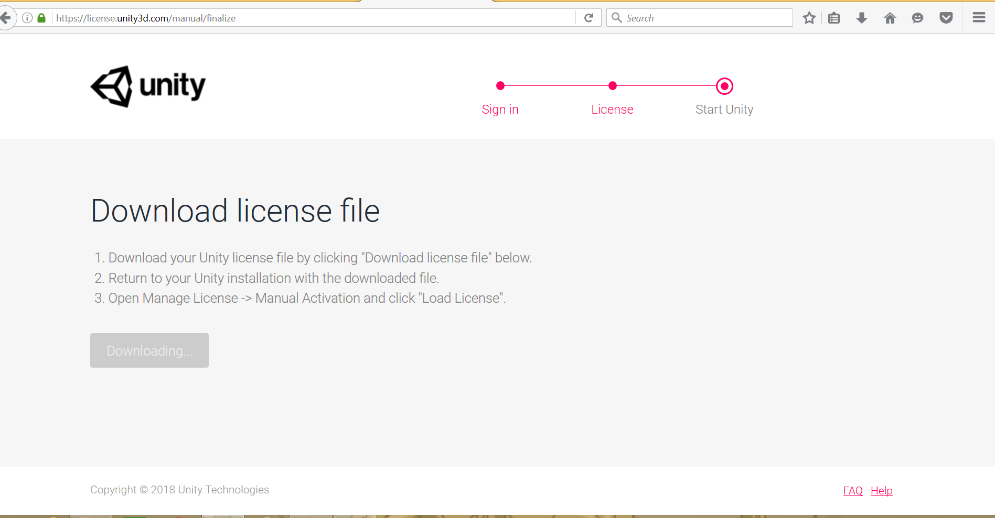Screen dimensions: 995x518
Task: Click the Downloading... button
Action: [149, 350]
